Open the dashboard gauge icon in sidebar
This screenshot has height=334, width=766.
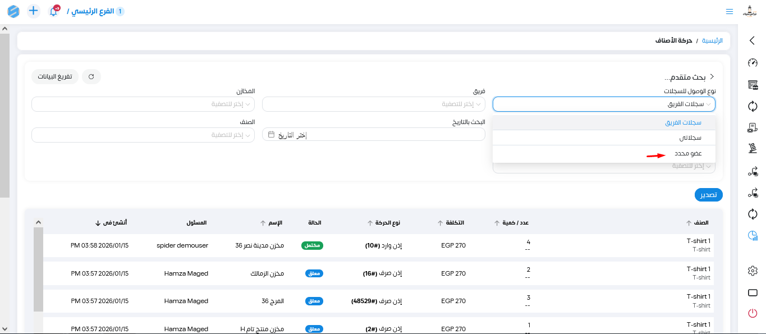point(753,63)
